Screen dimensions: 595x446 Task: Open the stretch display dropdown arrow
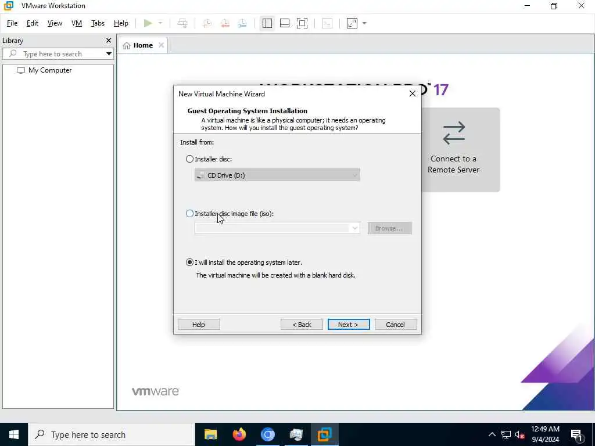point(364,23)
